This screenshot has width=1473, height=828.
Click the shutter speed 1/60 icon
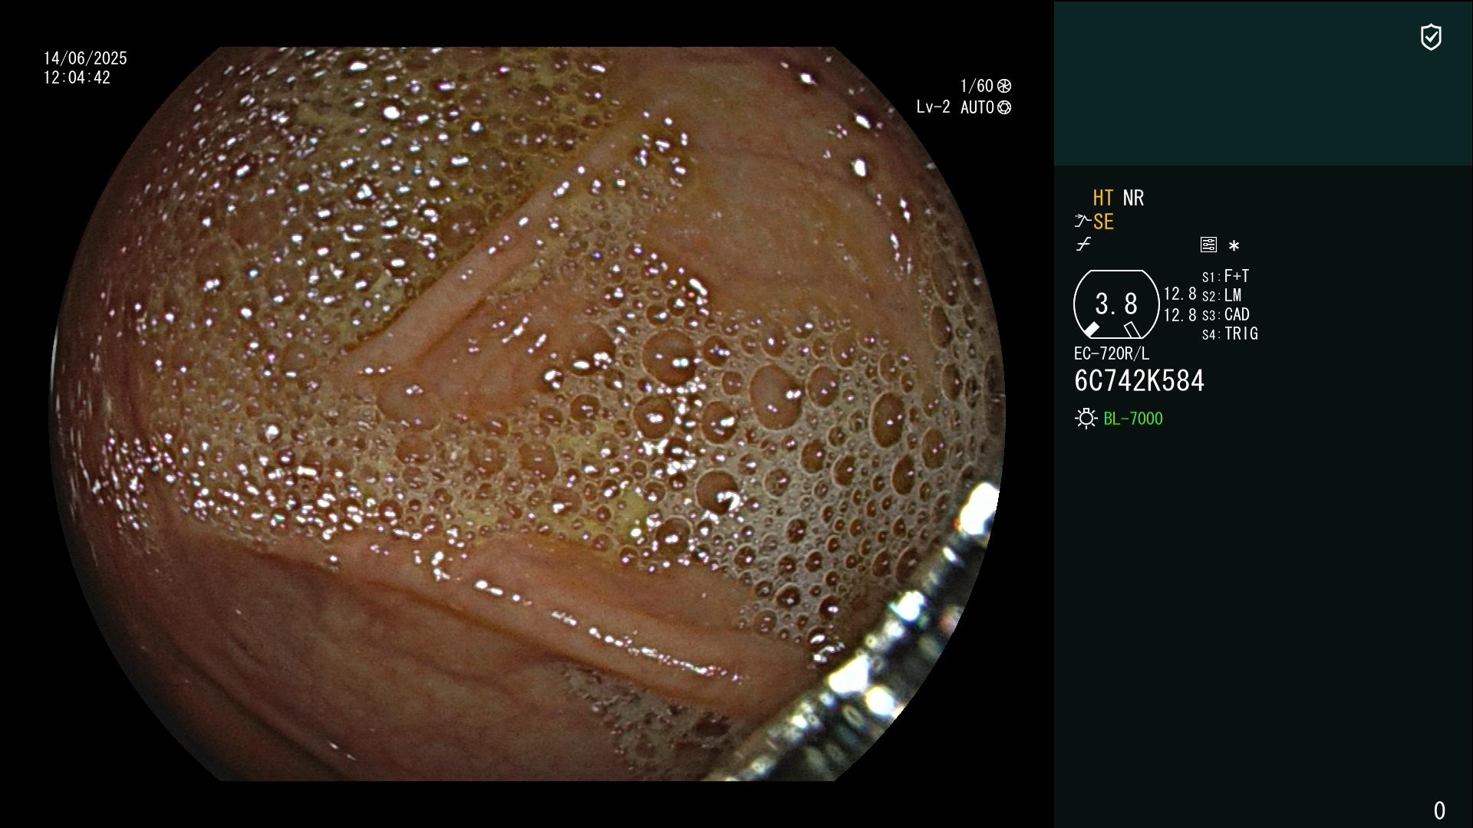click(x=1004, y=86)
